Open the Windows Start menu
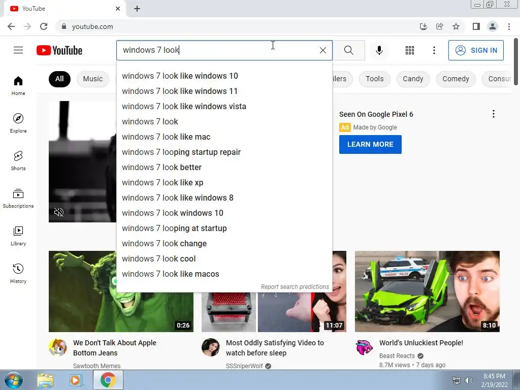The height and width of the screenshot is (390, 520). (13, 380)
